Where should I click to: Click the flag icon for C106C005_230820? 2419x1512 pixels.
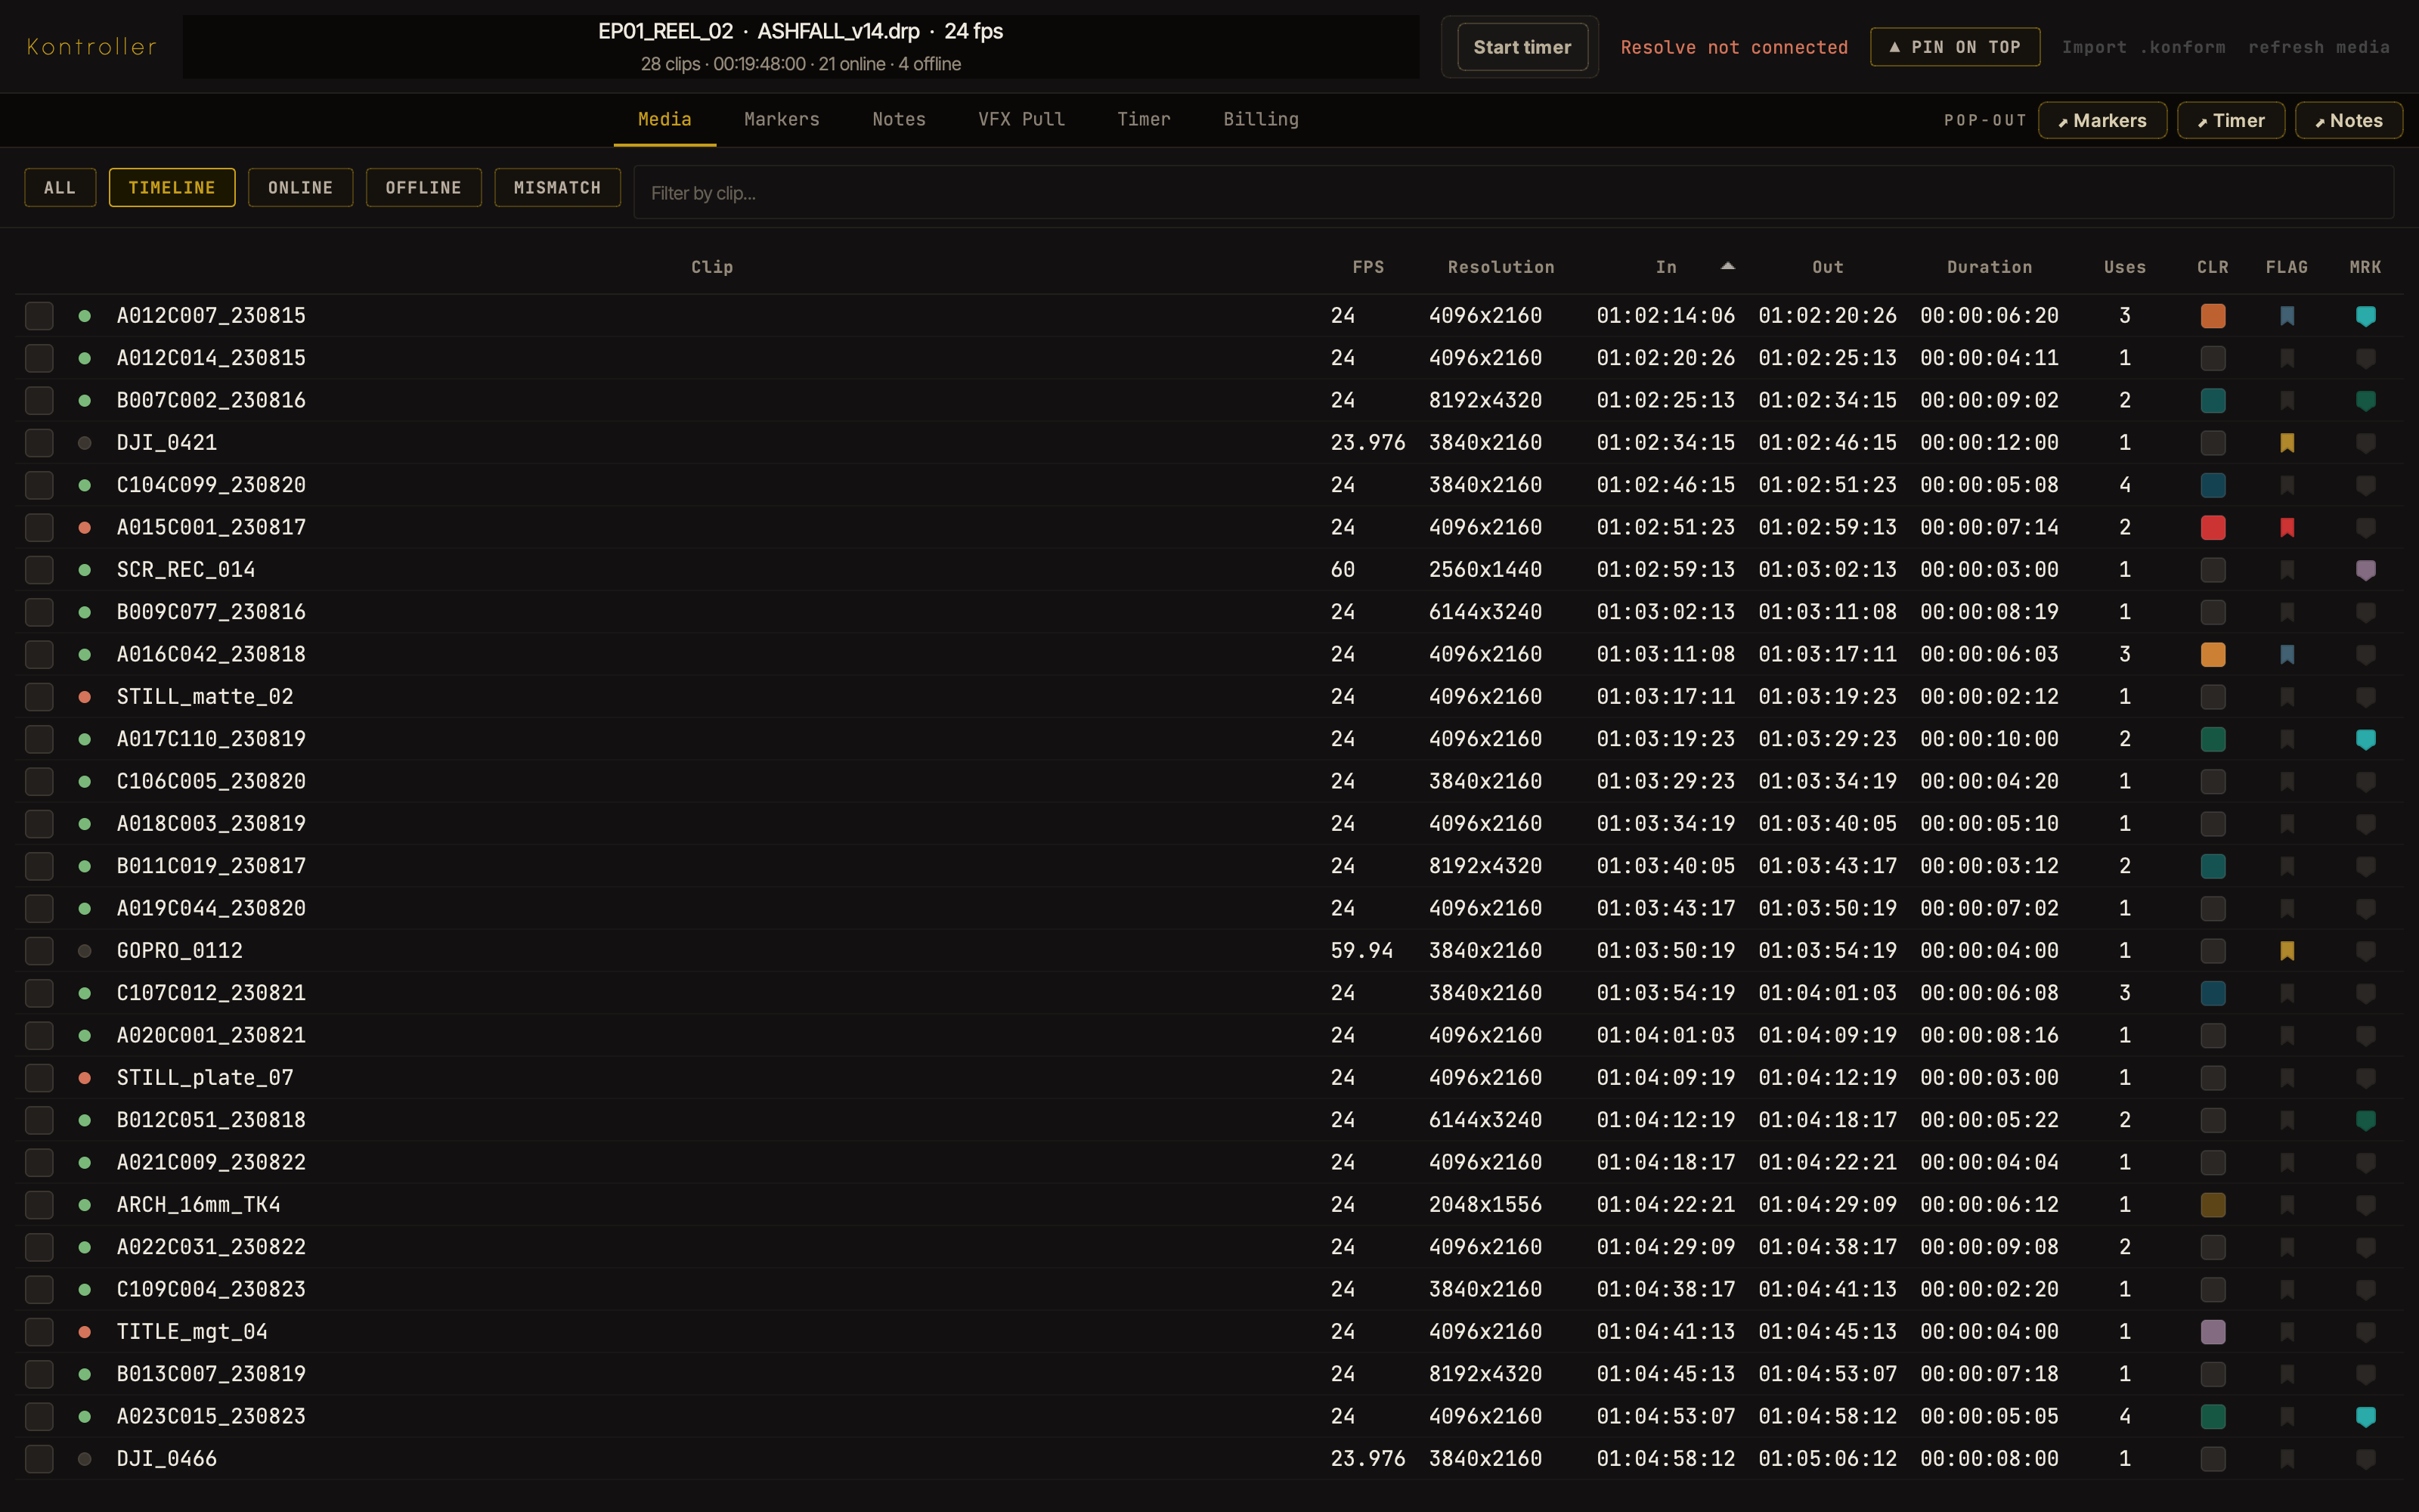click(x=2287, y=782)
